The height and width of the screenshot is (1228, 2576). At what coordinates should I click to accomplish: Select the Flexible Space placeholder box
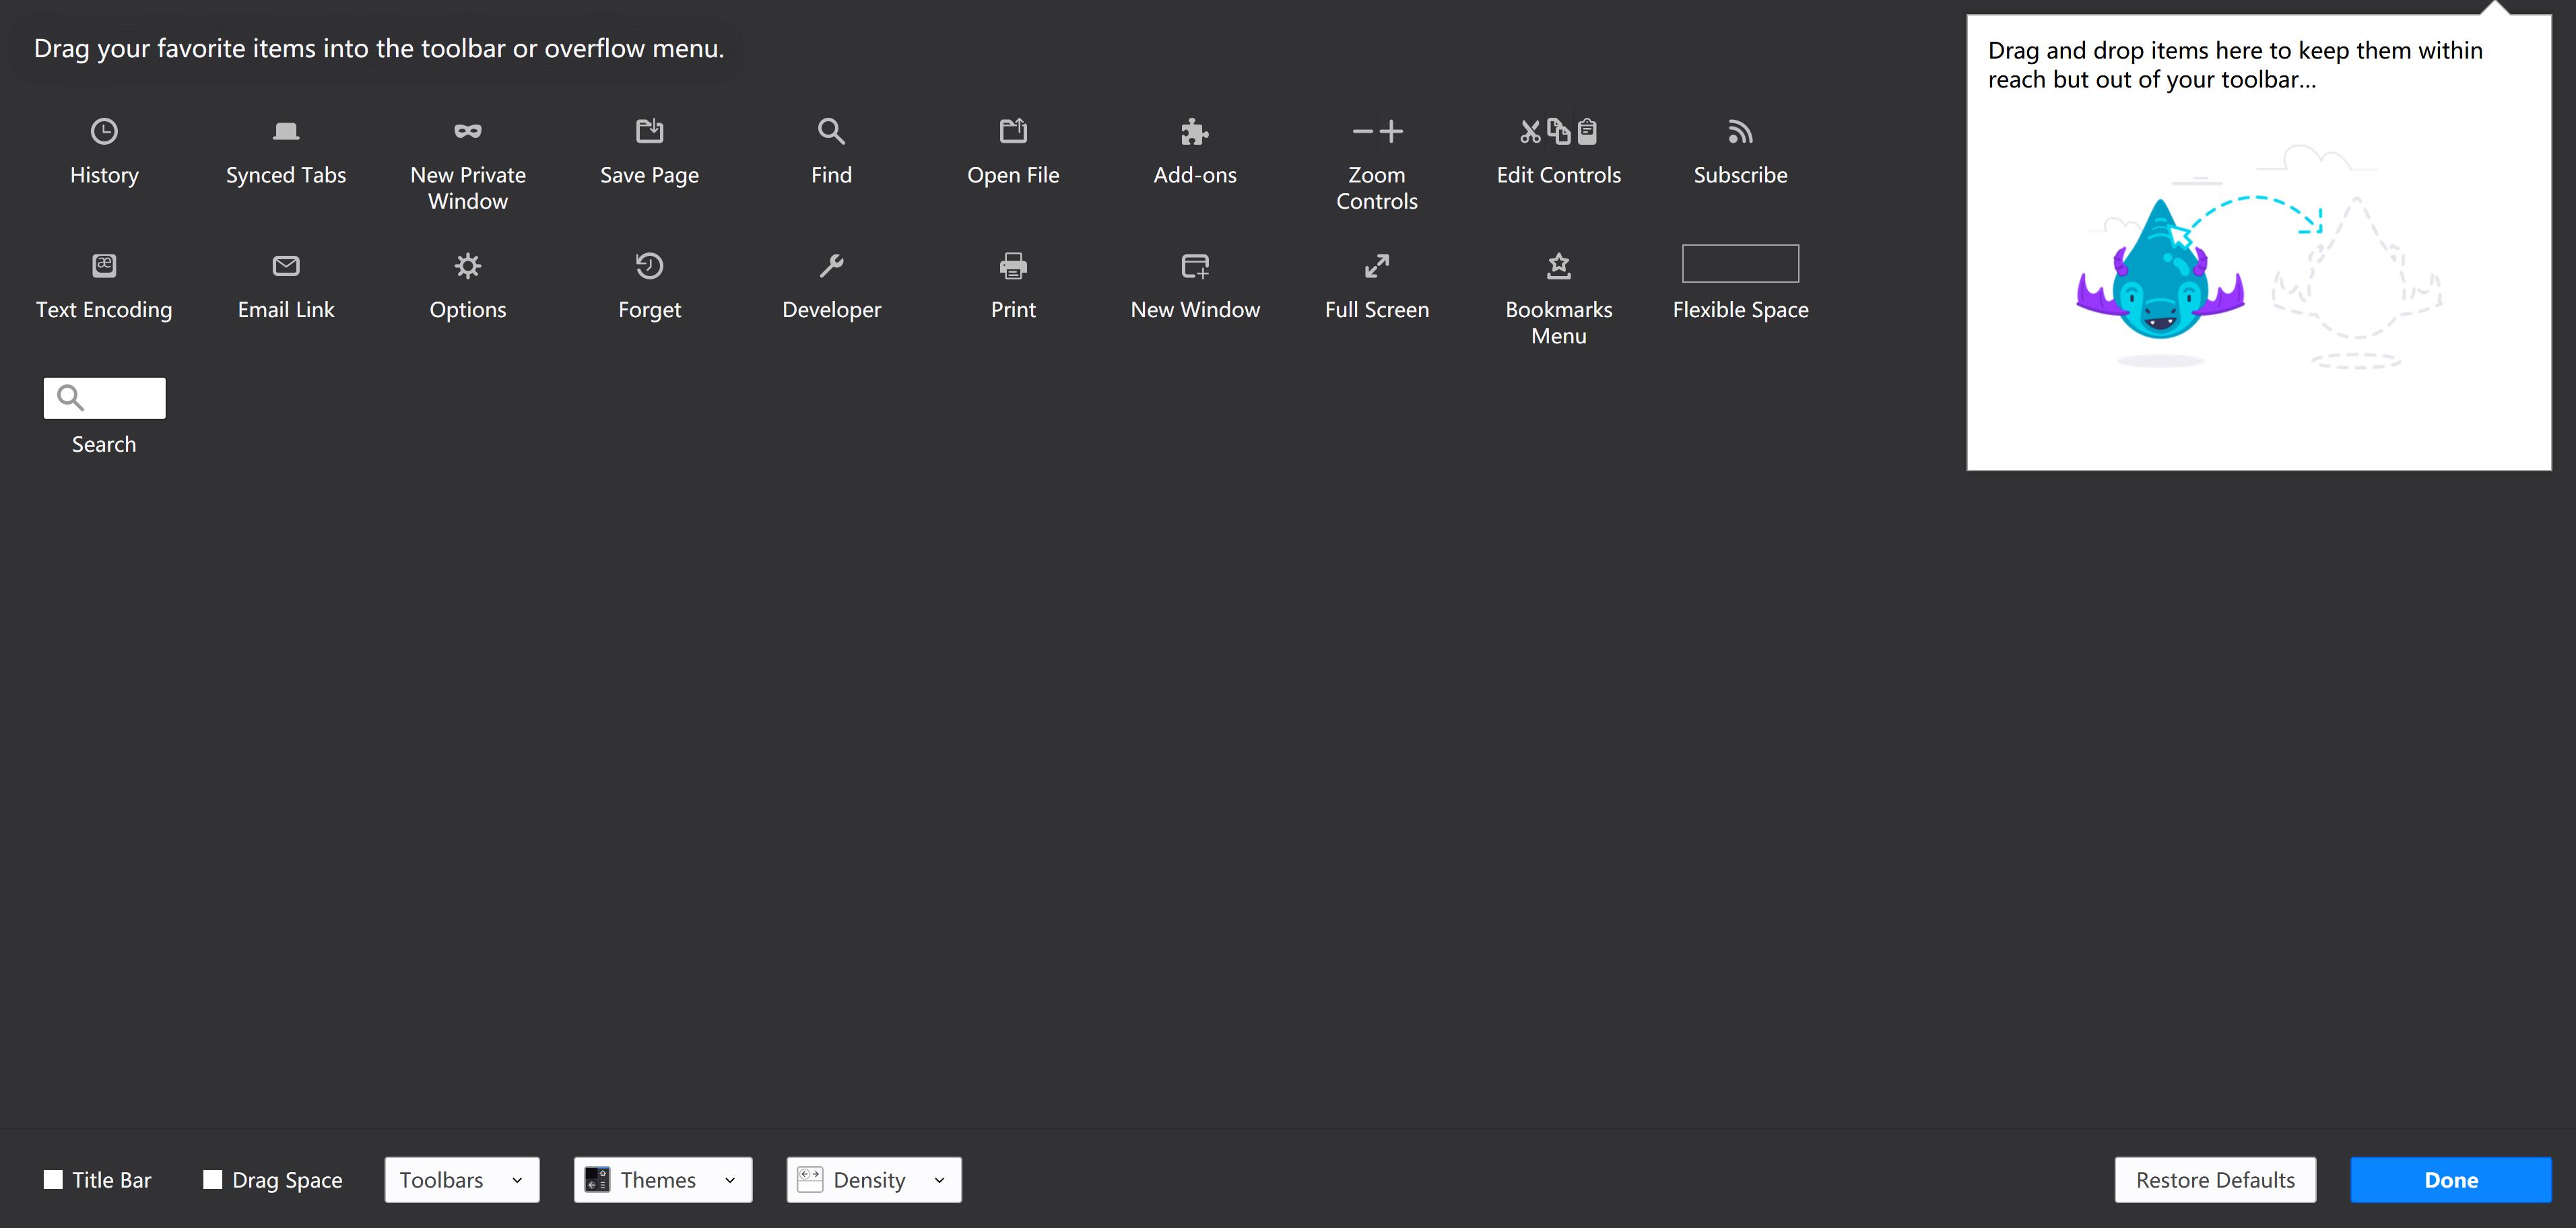1740,264
